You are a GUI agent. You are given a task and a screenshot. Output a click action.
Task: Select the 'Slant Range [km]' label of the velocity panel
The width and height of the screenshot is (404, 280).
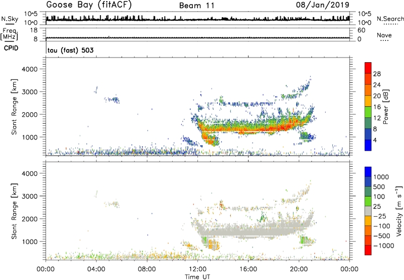tap(14, 211)
